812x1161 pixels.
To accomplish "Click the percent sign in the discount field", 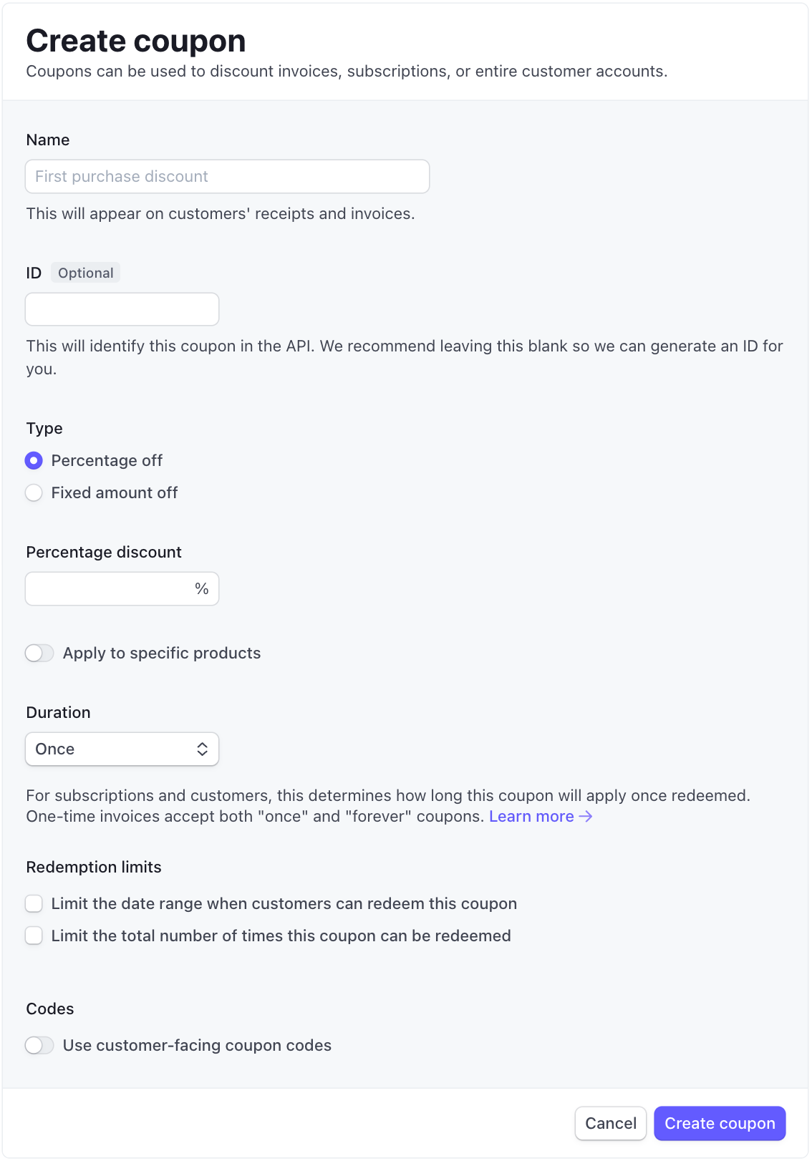I will [x=201, y=588].
